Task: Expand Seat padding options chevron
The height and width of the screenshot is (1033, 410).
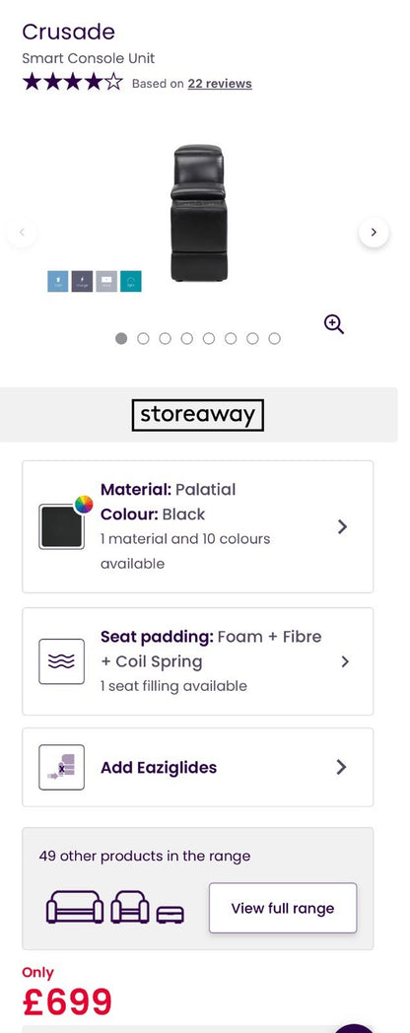Action: coord(345,661)
